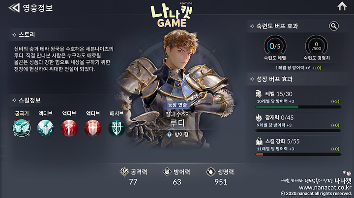Viewport: 354px width, 198px height.
Task: Open www.nanacat.co.kr watermark link
Action: pyautogui.click(x=325, y=187)
